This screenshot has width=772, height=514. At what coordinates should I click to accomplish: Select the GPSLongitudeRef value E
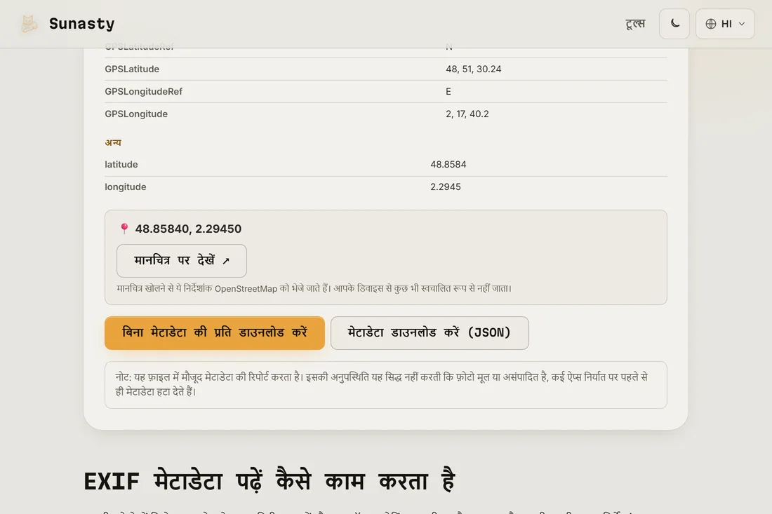[448, 91]
